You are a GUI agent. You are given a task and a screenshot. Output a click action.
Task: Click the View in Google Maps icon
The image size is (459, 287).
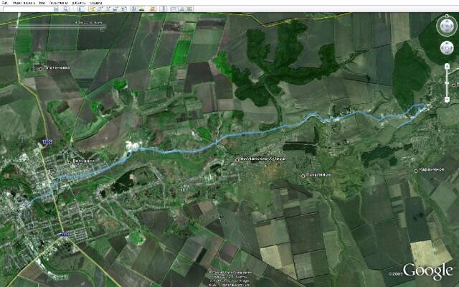coord(189,9)
